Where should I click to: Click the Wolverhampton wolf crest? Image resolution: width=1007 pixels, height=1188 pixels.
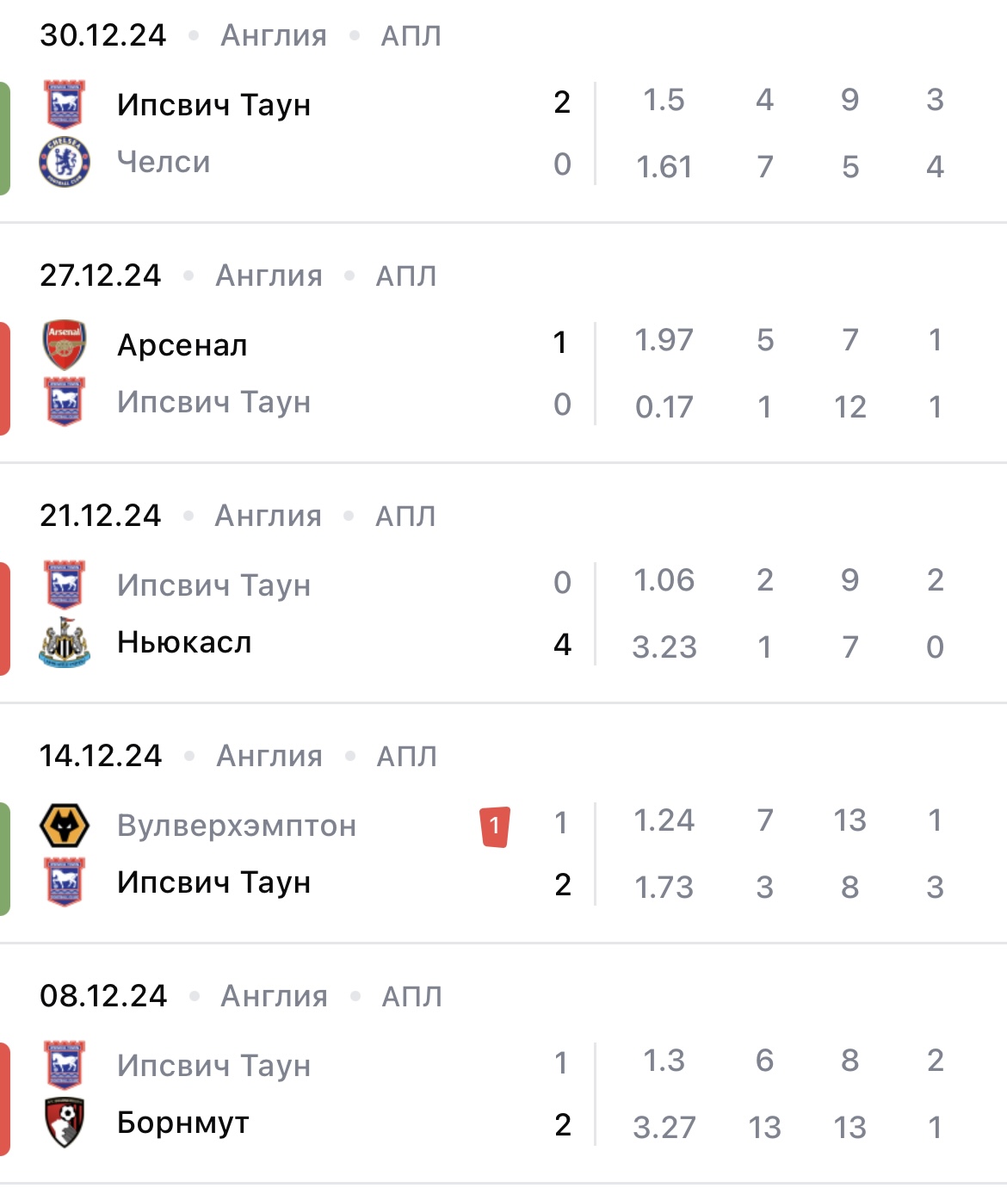pyautogui.click(x=65, y=826)
